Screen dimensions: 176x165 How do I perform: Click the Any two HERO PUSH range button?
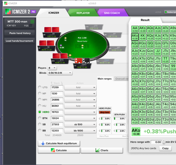click(x=105, y=112)
